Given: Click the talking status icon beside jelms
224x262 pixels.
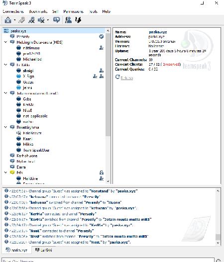Looking at the screenshot, I should 19,87.
